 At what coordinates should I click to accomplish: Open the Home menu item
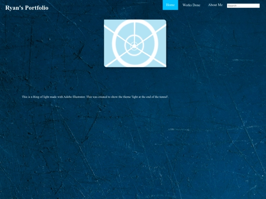click(170, 5)
